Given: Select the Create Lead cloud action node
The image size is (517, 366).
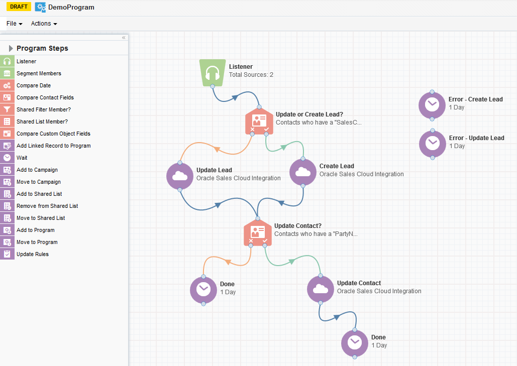Looking at the screenshot, I should point(302,172).
